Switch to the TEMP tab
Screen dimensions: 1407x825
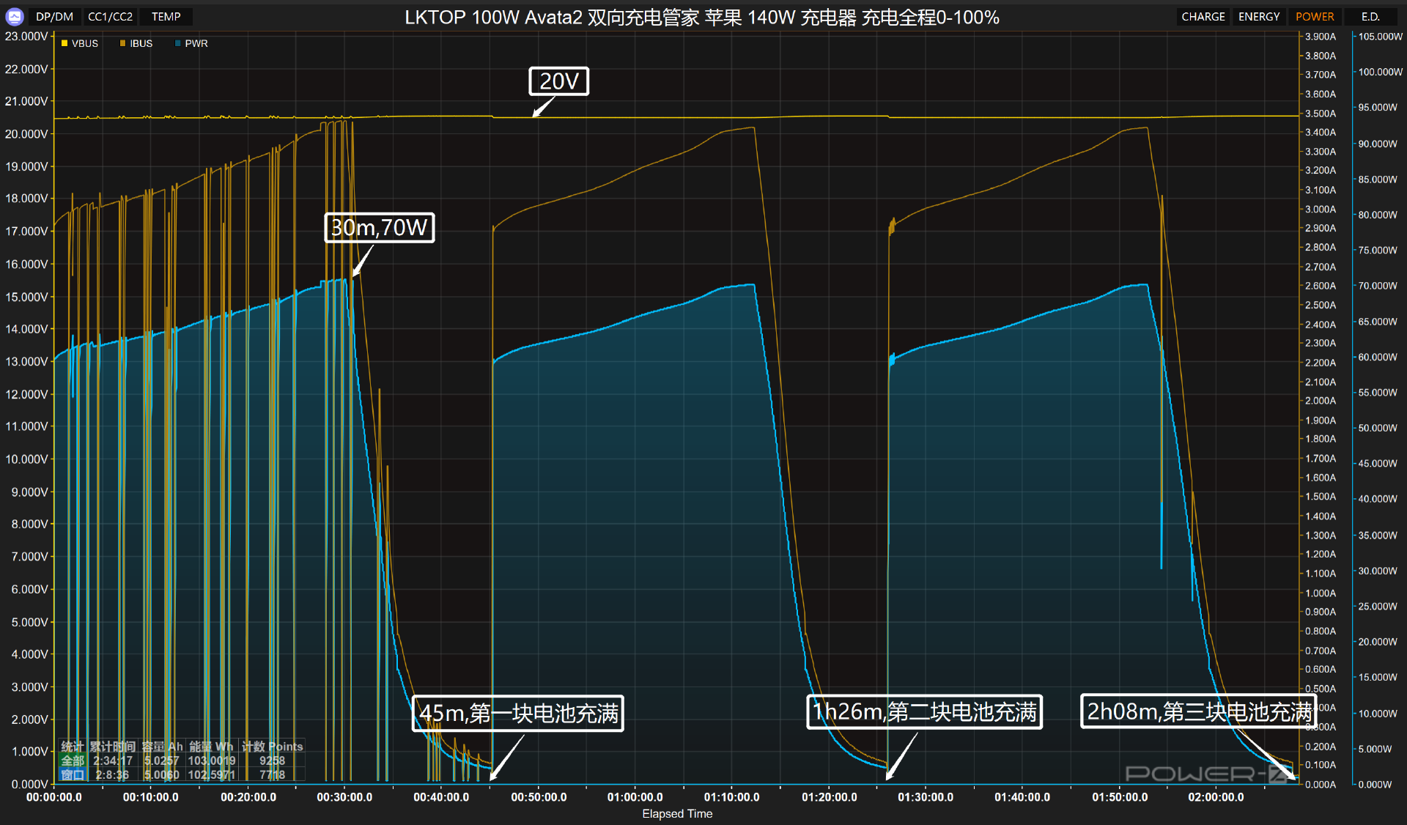pos(166,16)
